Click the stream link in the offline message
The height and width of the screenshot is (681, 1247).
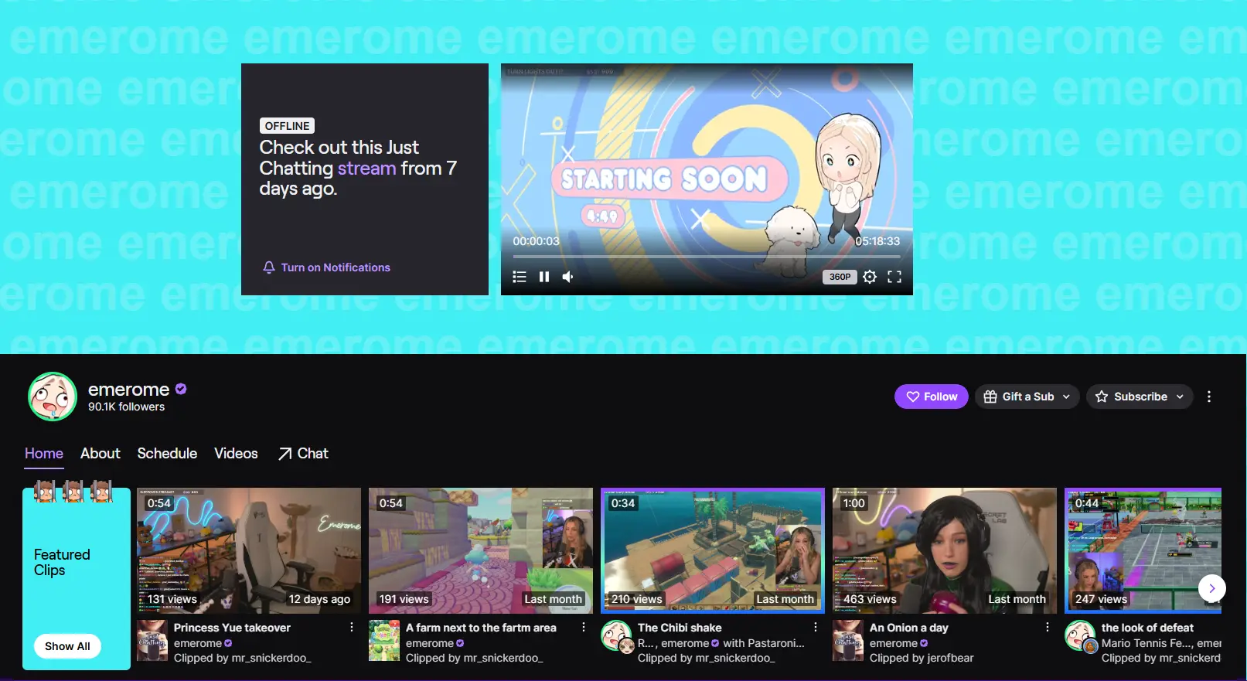366,169
